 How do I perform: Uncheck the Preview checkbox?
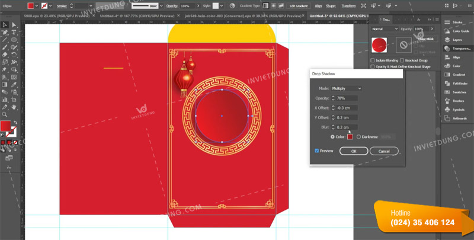(317, 151)
